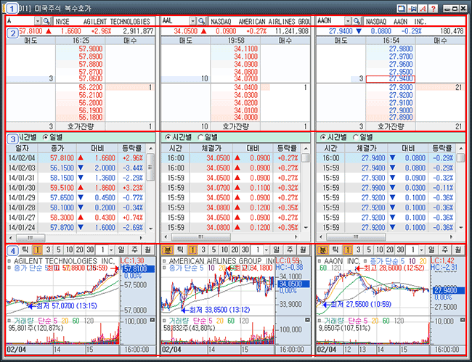Switch the AGILENT chart to 틱 mode
Screen dimensions: 472x362
[25, 250]
